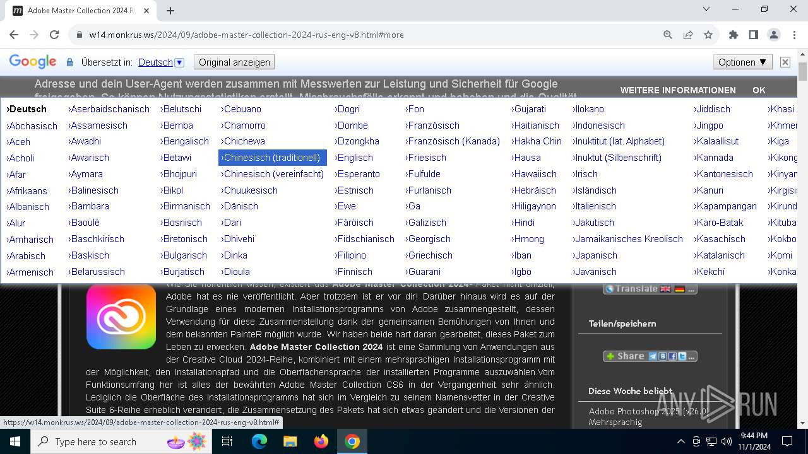The height and width of the screenshot is (454, 808).
Task: Select Japanisch in the language menu
Action: 595,255
